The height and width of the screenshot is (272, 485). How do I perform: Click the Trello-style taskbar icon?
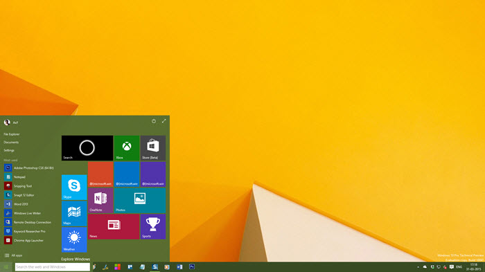[130, 267]
